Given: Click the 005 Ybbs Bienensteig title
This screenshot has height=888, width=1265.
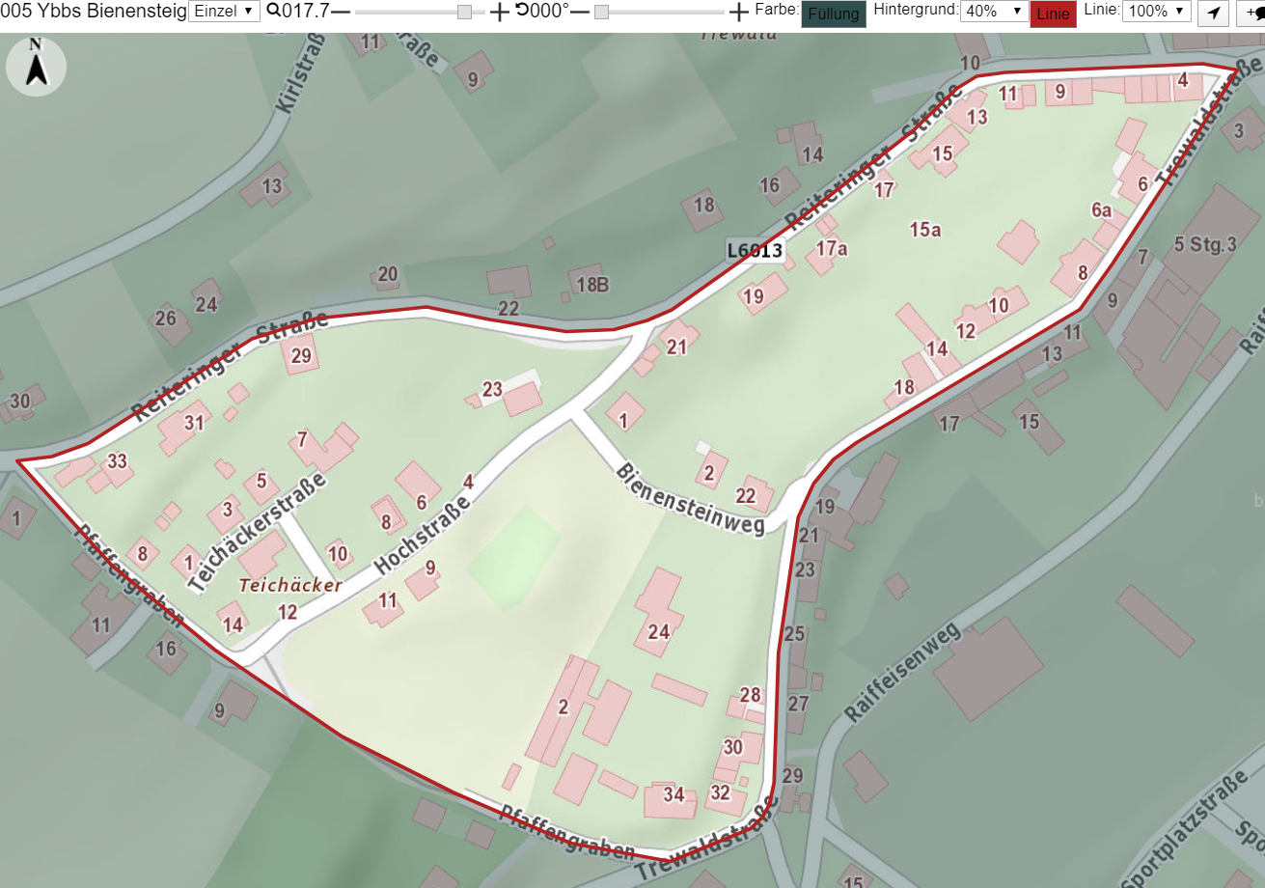Looking at the screenshot, I should [x=94, y=11].
